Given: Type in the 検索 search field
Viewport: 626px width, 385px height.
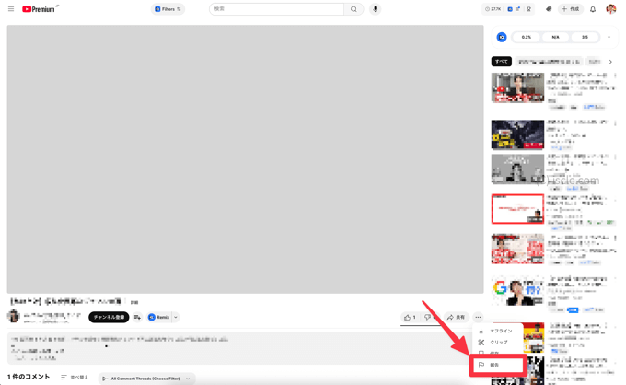Looking at the screenshot, I should point(276,9).
